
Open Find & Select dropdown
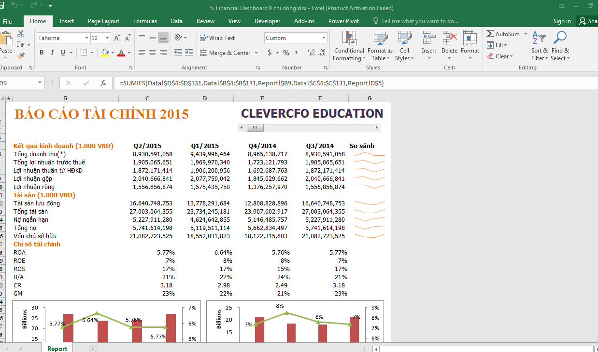pyautogui.click(x=560, y=46)
